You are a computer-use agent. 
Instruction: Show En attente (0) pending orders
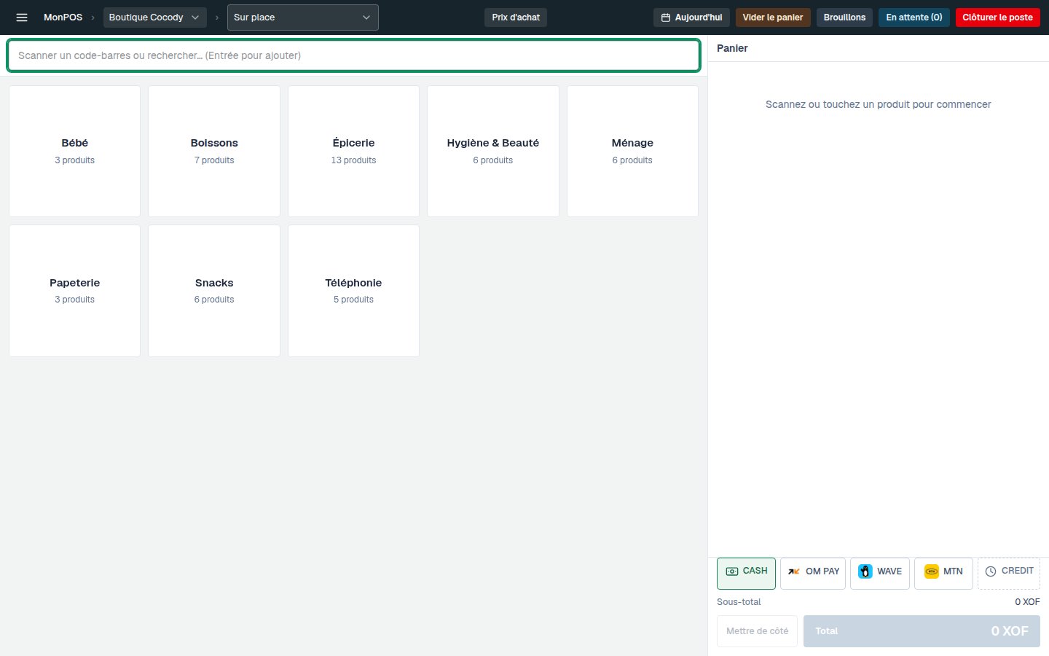[x=914, y=17]
